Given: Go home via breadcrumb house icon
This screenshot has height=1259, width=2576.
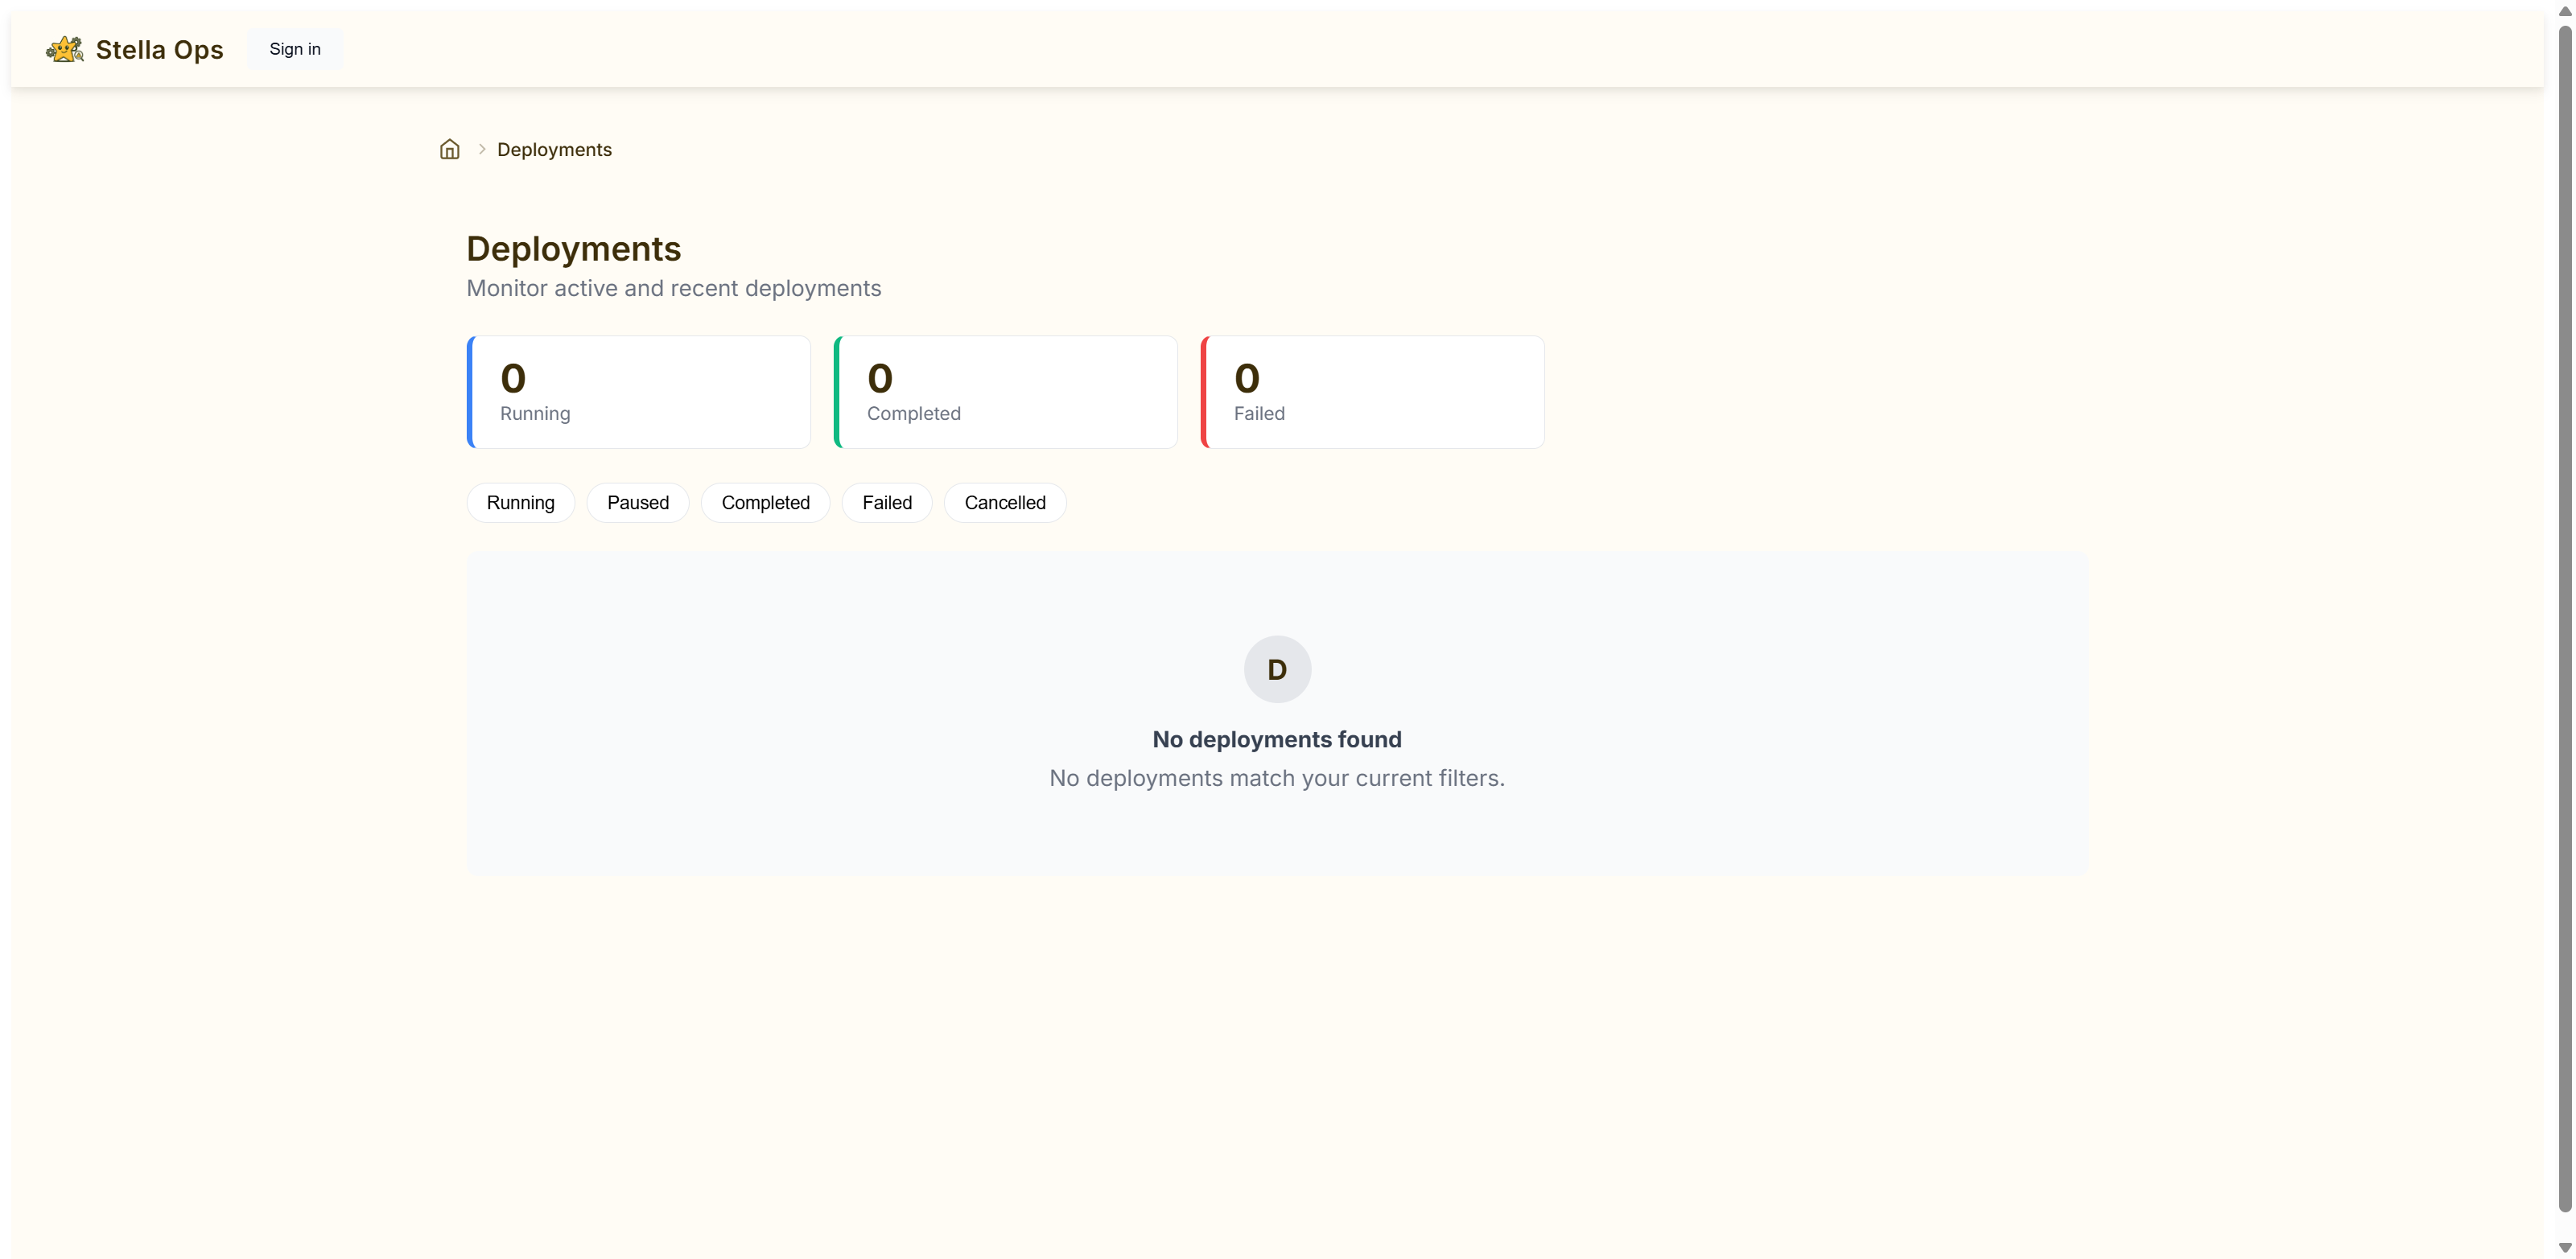Looking at the screenshot, I should (449, 150).
